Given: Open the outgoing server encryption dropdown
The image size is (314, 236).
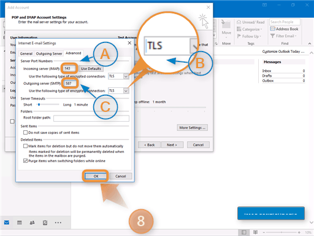Looking at the screenshot, I should coord(126,91).
